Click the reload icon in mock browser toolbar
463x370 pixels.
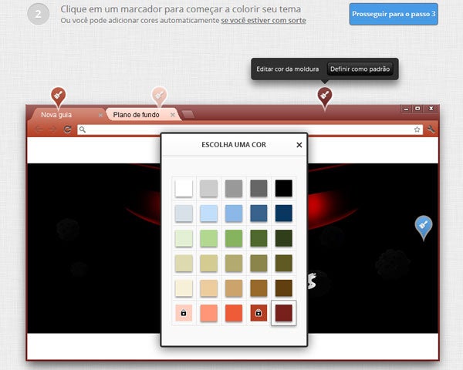tap(68, 129)
